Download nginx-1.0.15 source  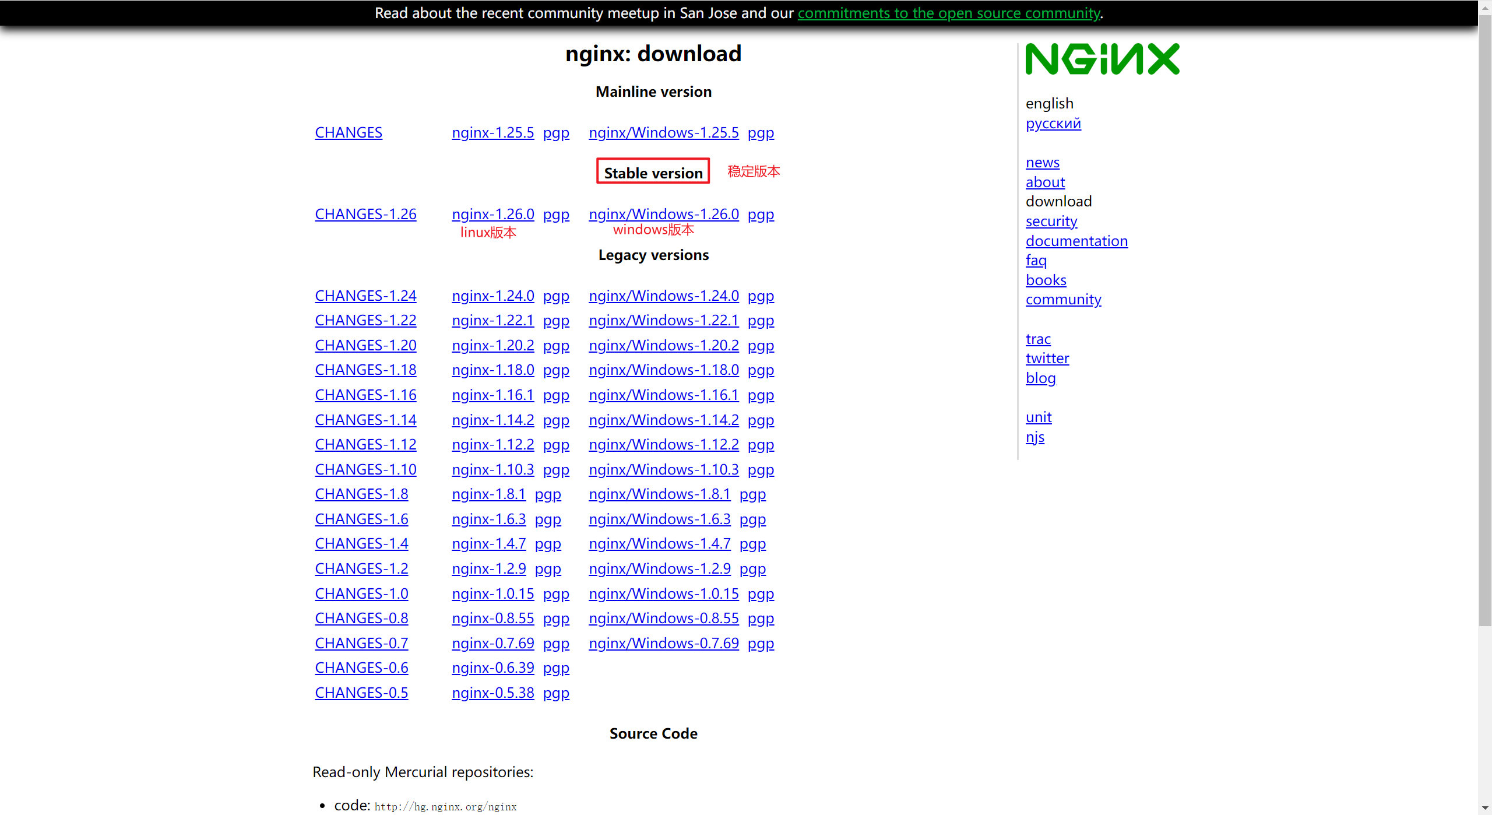493,593
